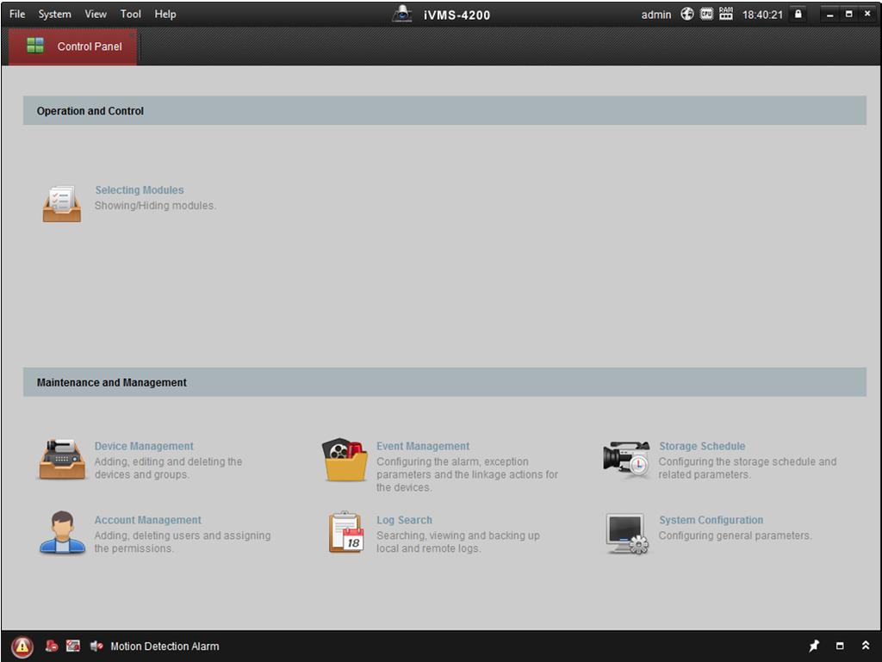The width and height of the screenshot is (882, 662).
Task: Open the Selecting Modules link
Action: tap(140, 190)
